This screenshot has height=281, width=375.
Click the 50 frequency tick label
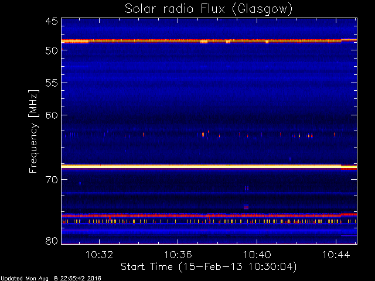tap(52, 50)
